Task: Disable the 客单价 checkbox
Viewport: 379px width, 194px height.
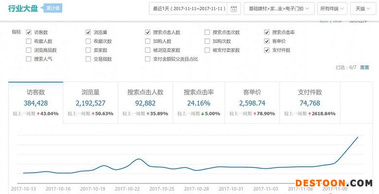Action: (x=267, y=41)
